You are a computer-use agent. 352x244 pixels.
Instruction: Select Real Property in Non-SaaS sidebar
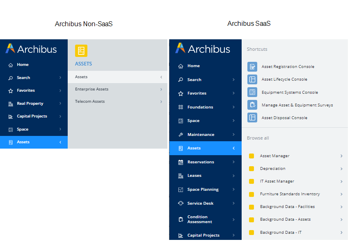pos(30,104)
